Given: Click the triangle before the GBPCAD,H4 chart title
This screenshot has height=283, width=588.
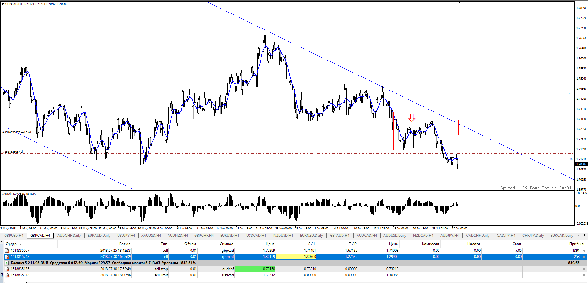Looking at the screenshot, I should tap(3, 4).
